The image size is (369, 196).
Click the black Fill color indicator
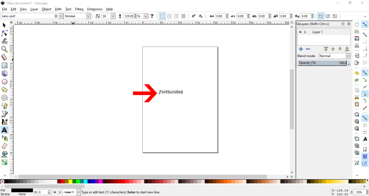pyautogui.click(x=22, y=190)
